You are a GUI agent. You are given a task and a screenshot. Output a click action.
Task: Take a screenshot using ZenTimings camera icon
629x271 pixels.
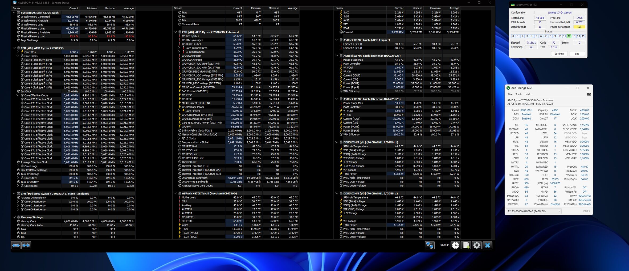589,94
